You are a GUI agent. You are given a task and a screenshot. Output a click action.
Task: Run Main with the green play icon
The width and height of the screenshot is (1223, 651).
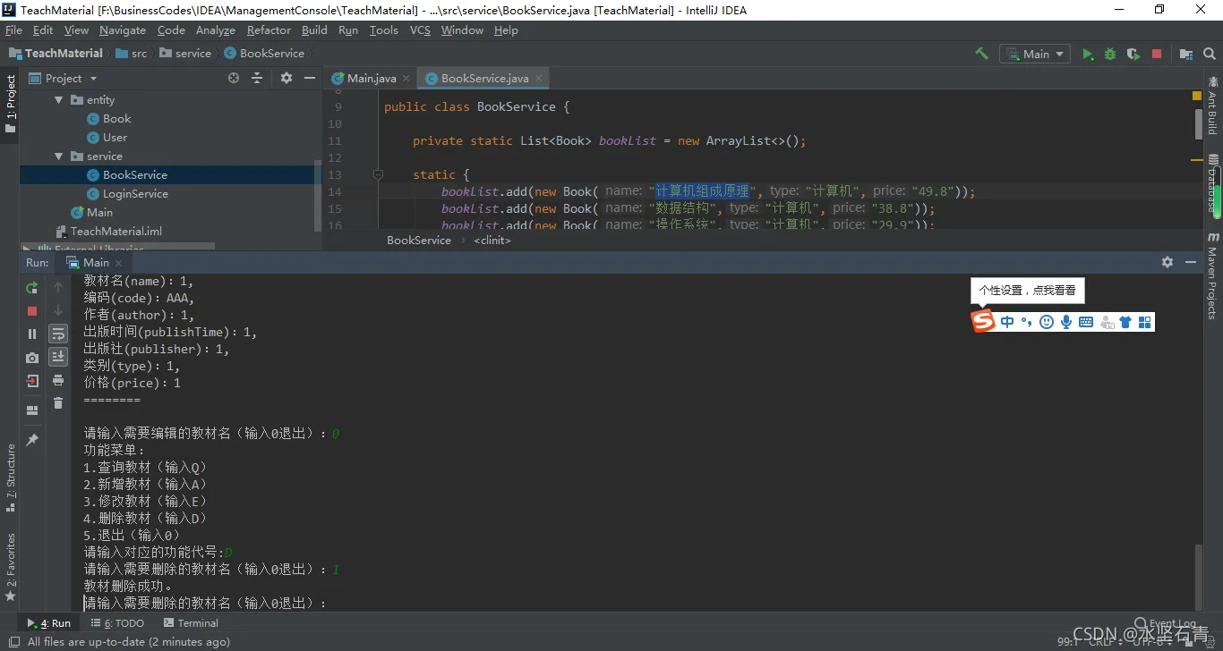(1088, 54)
